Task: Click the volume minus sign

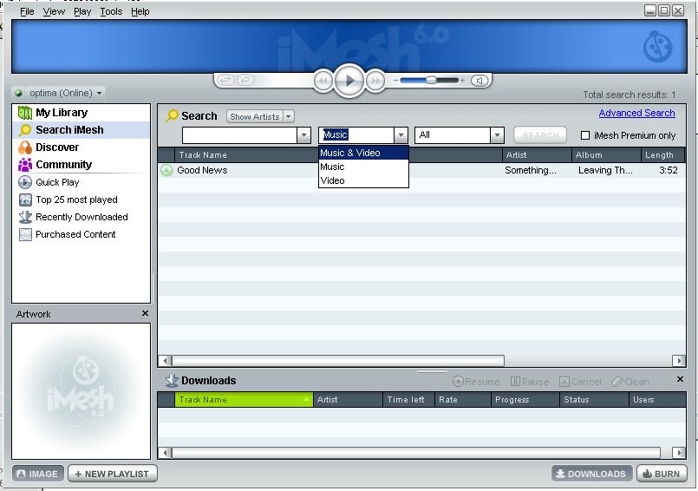Action: point(395,80)
